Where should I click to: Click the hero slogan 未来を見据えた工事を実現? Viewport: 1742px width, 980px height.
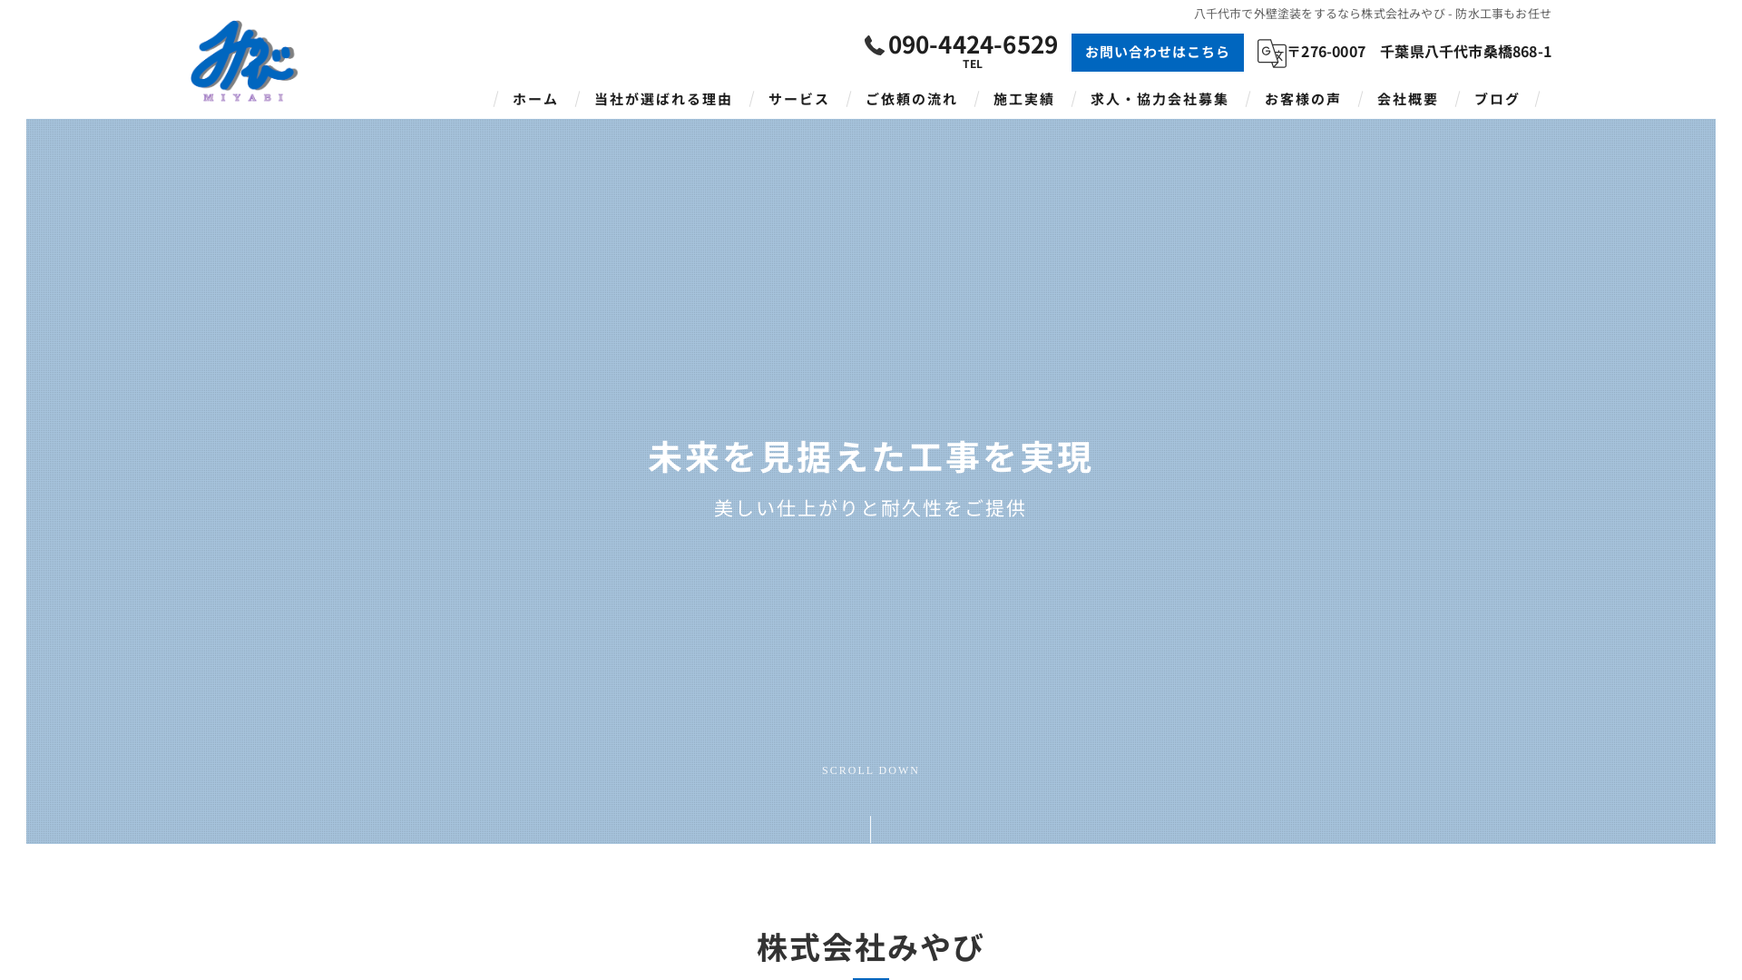coord(869,458)
